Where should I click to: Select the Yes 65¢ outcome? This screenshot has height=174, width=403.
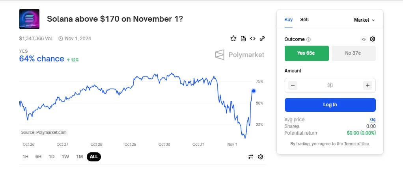(307, 53)
